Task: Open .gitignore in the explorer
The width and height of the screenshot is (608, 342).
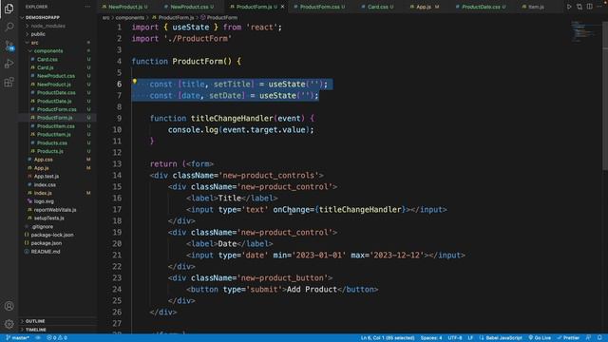Action: [42, 226]
